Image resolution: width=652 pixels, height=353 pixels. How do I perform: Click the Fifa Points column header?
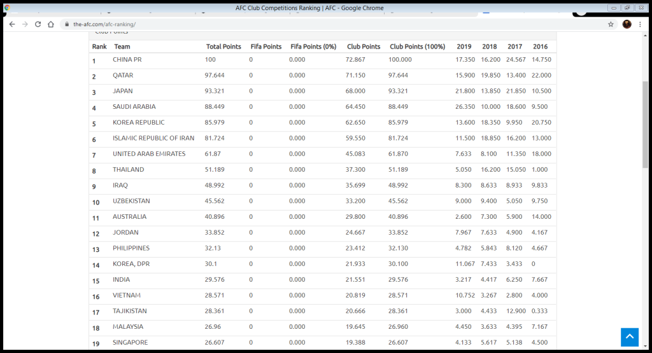266,46
